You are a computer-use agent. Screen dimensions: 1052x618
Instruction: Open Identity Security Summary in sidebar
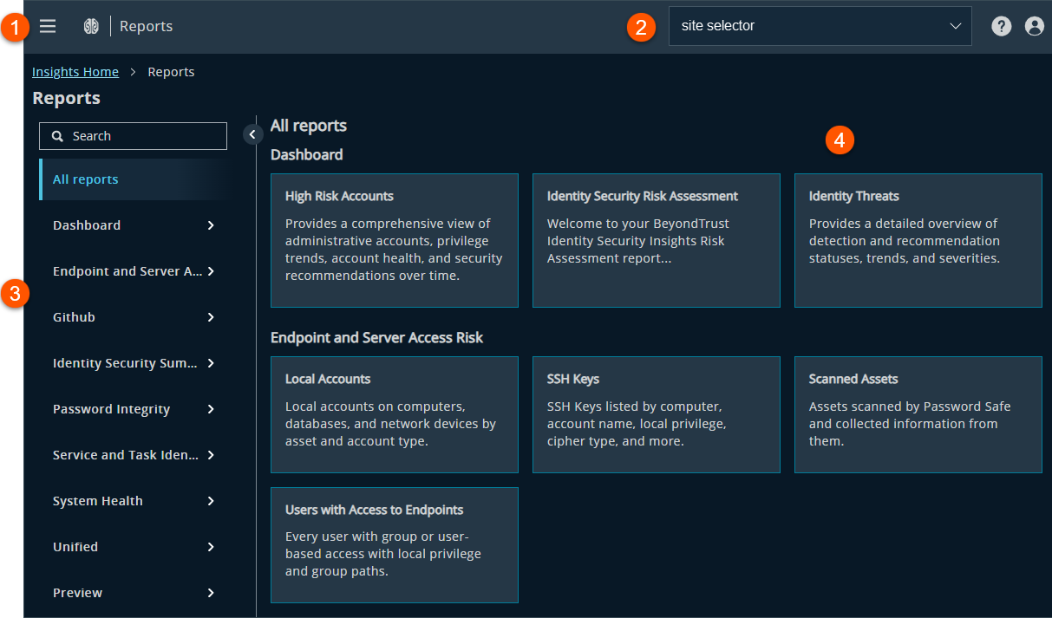(x=132, y=362)
